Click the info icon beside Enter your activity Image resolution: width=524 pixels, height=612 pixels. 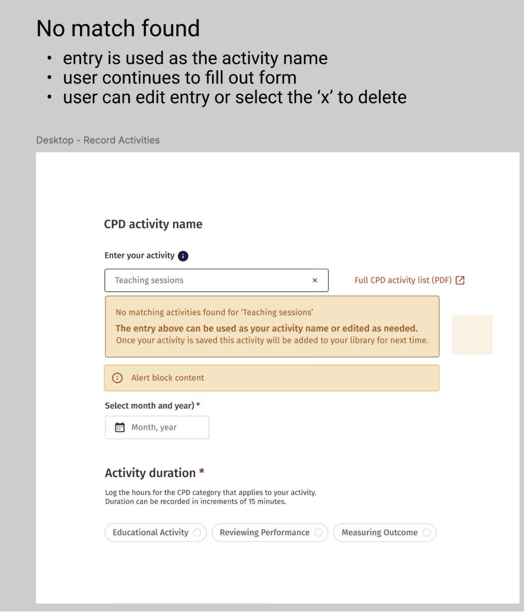point(183,256)
